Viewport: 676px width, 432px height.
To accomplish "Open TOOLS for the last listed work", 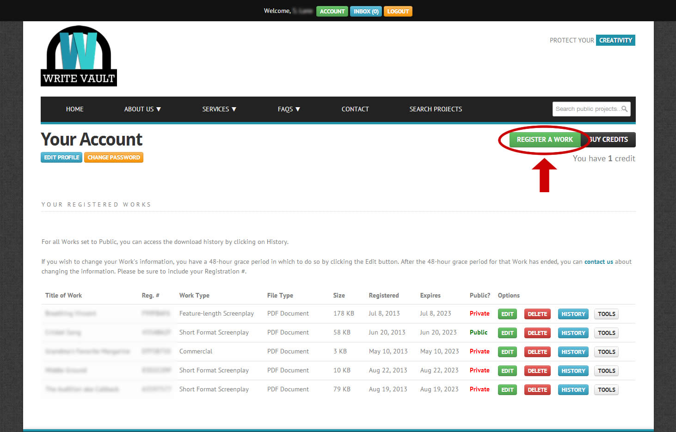I will click(x=606, y=389).
